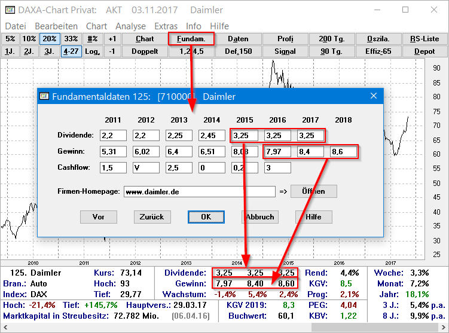The width and height of the screenshot is (449, 333).
Task: Click the Depot toolbar button
Action: click(424, 51)
